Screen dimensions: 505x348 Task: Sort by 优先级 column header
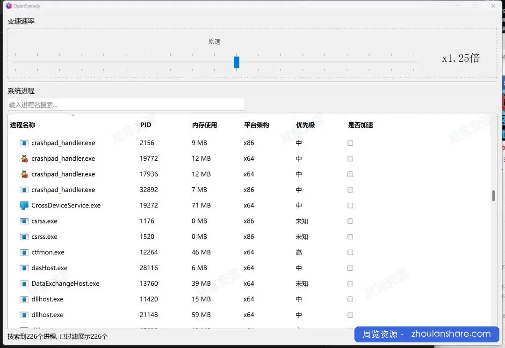[x=305, y=125]
